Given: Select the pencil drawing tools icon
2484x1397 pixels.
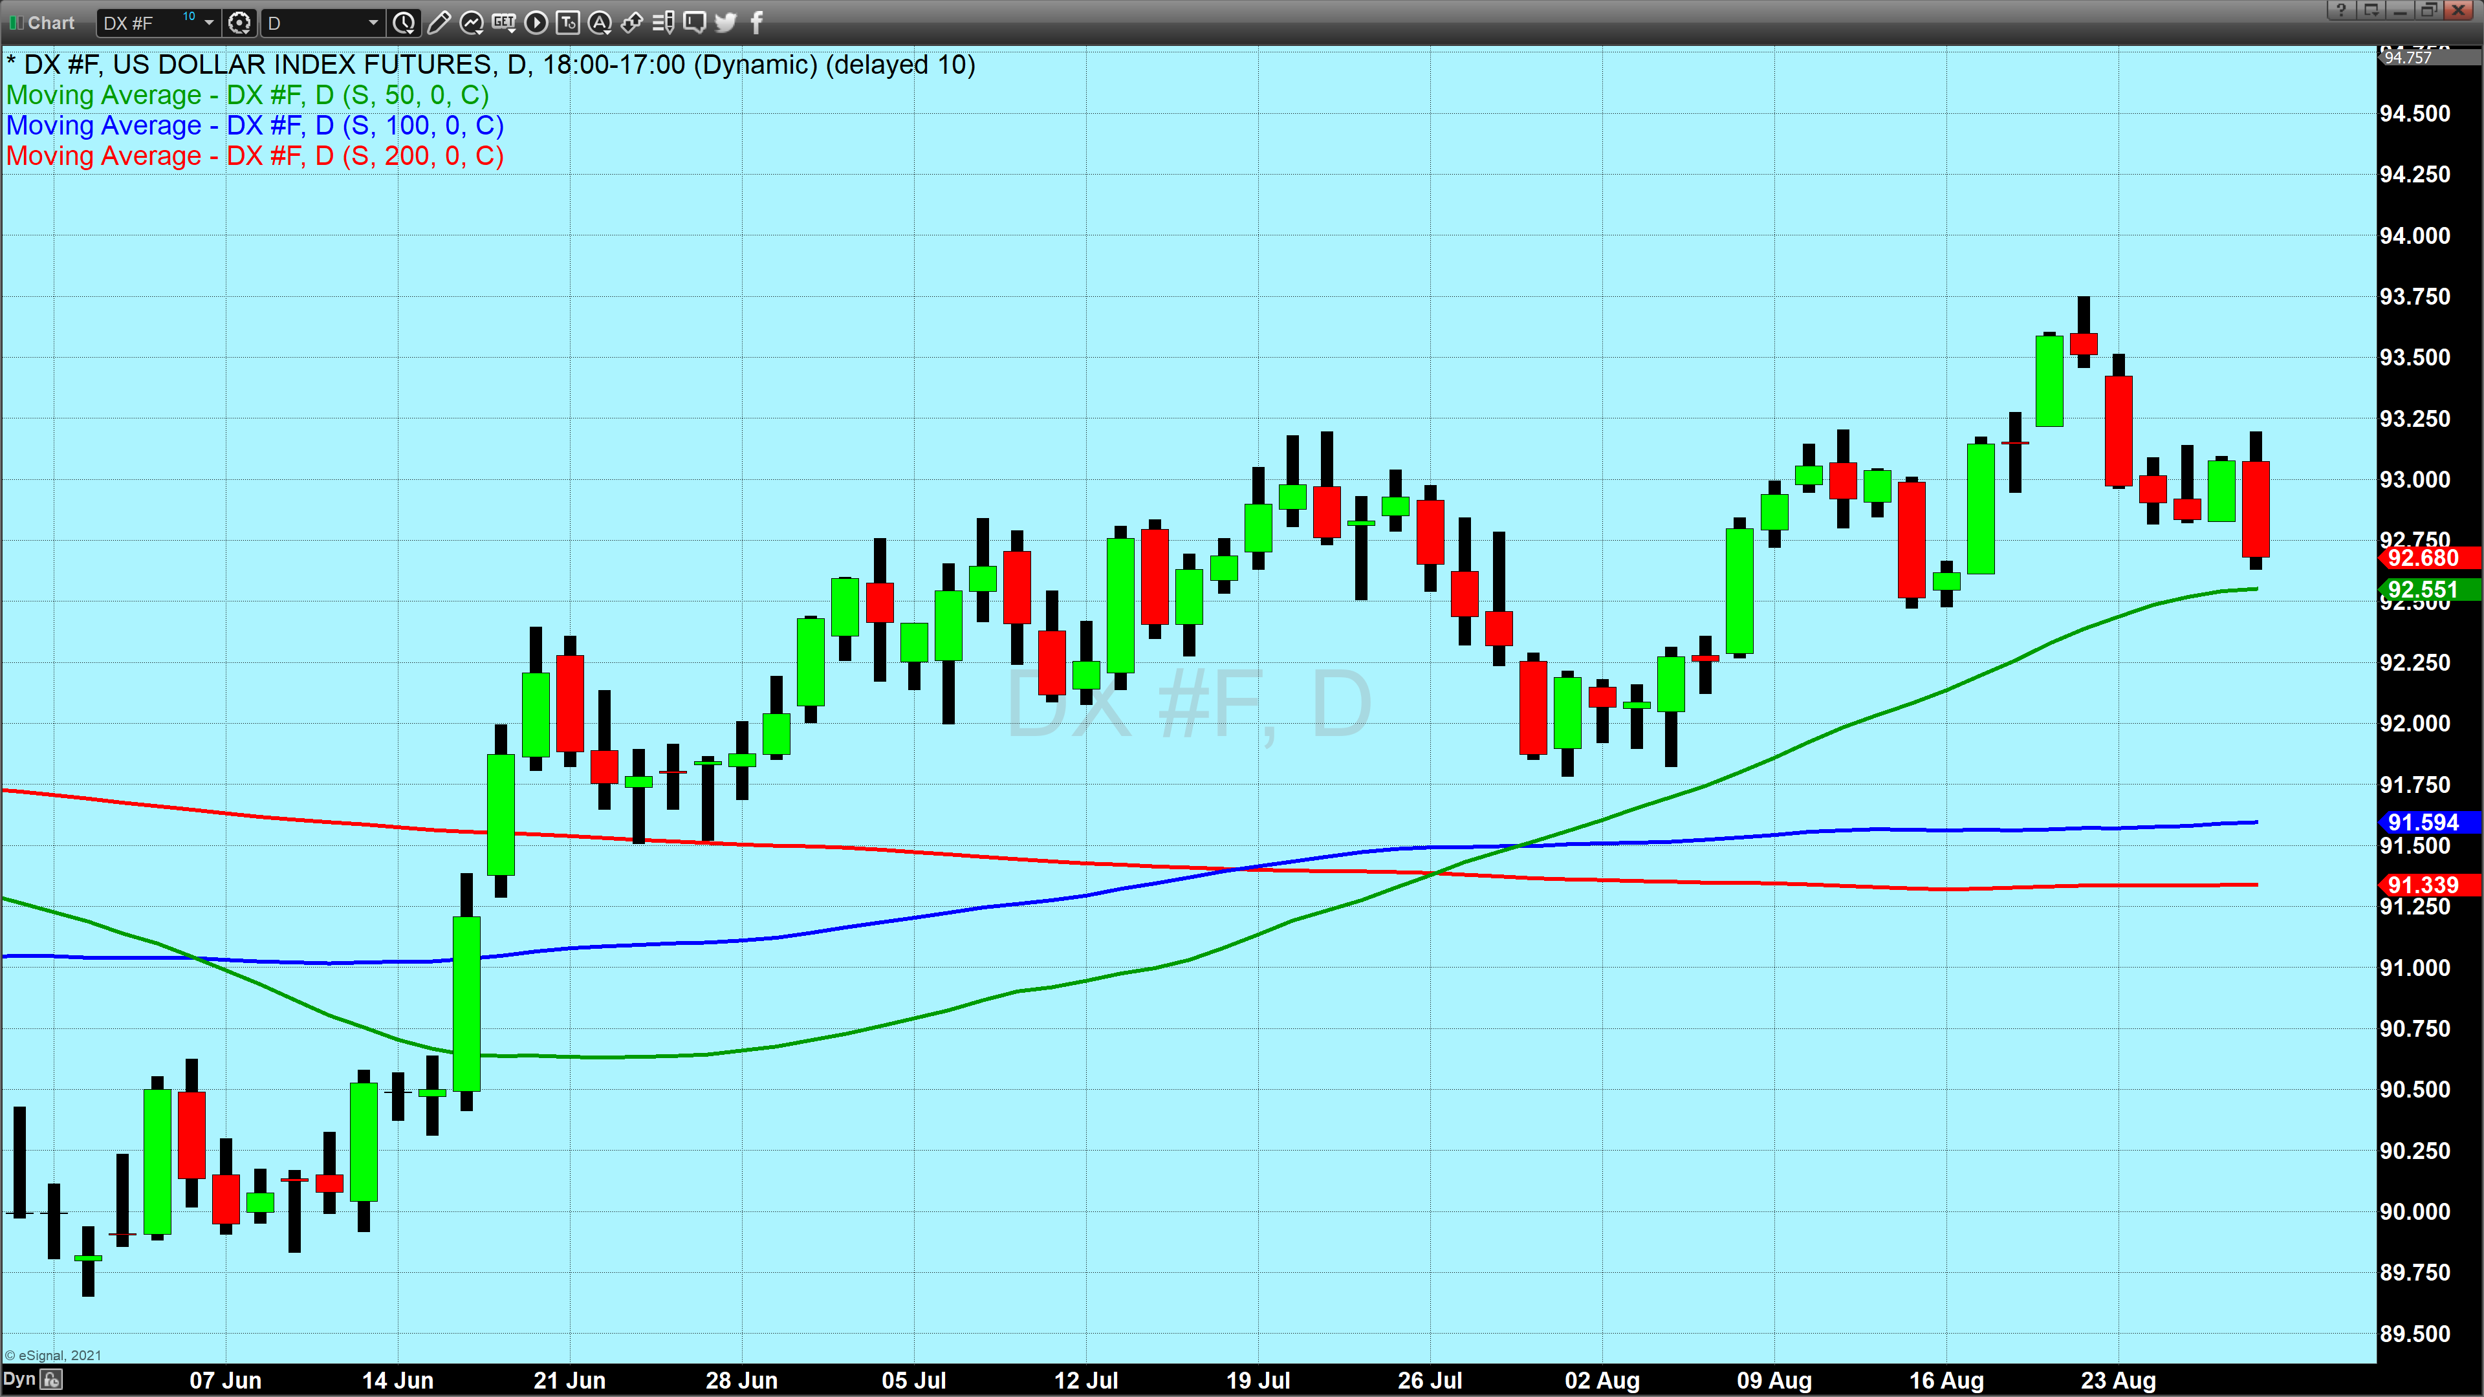Looking at the screenshot, I should pos(439,22).
